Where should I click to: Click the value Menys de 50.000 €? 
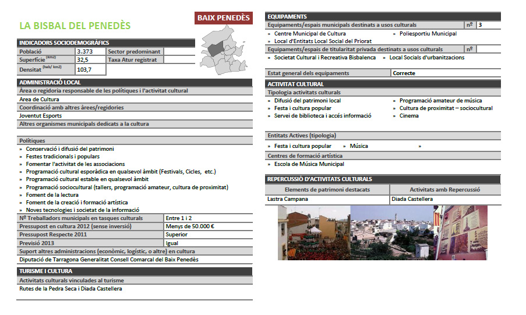point(190,226)
